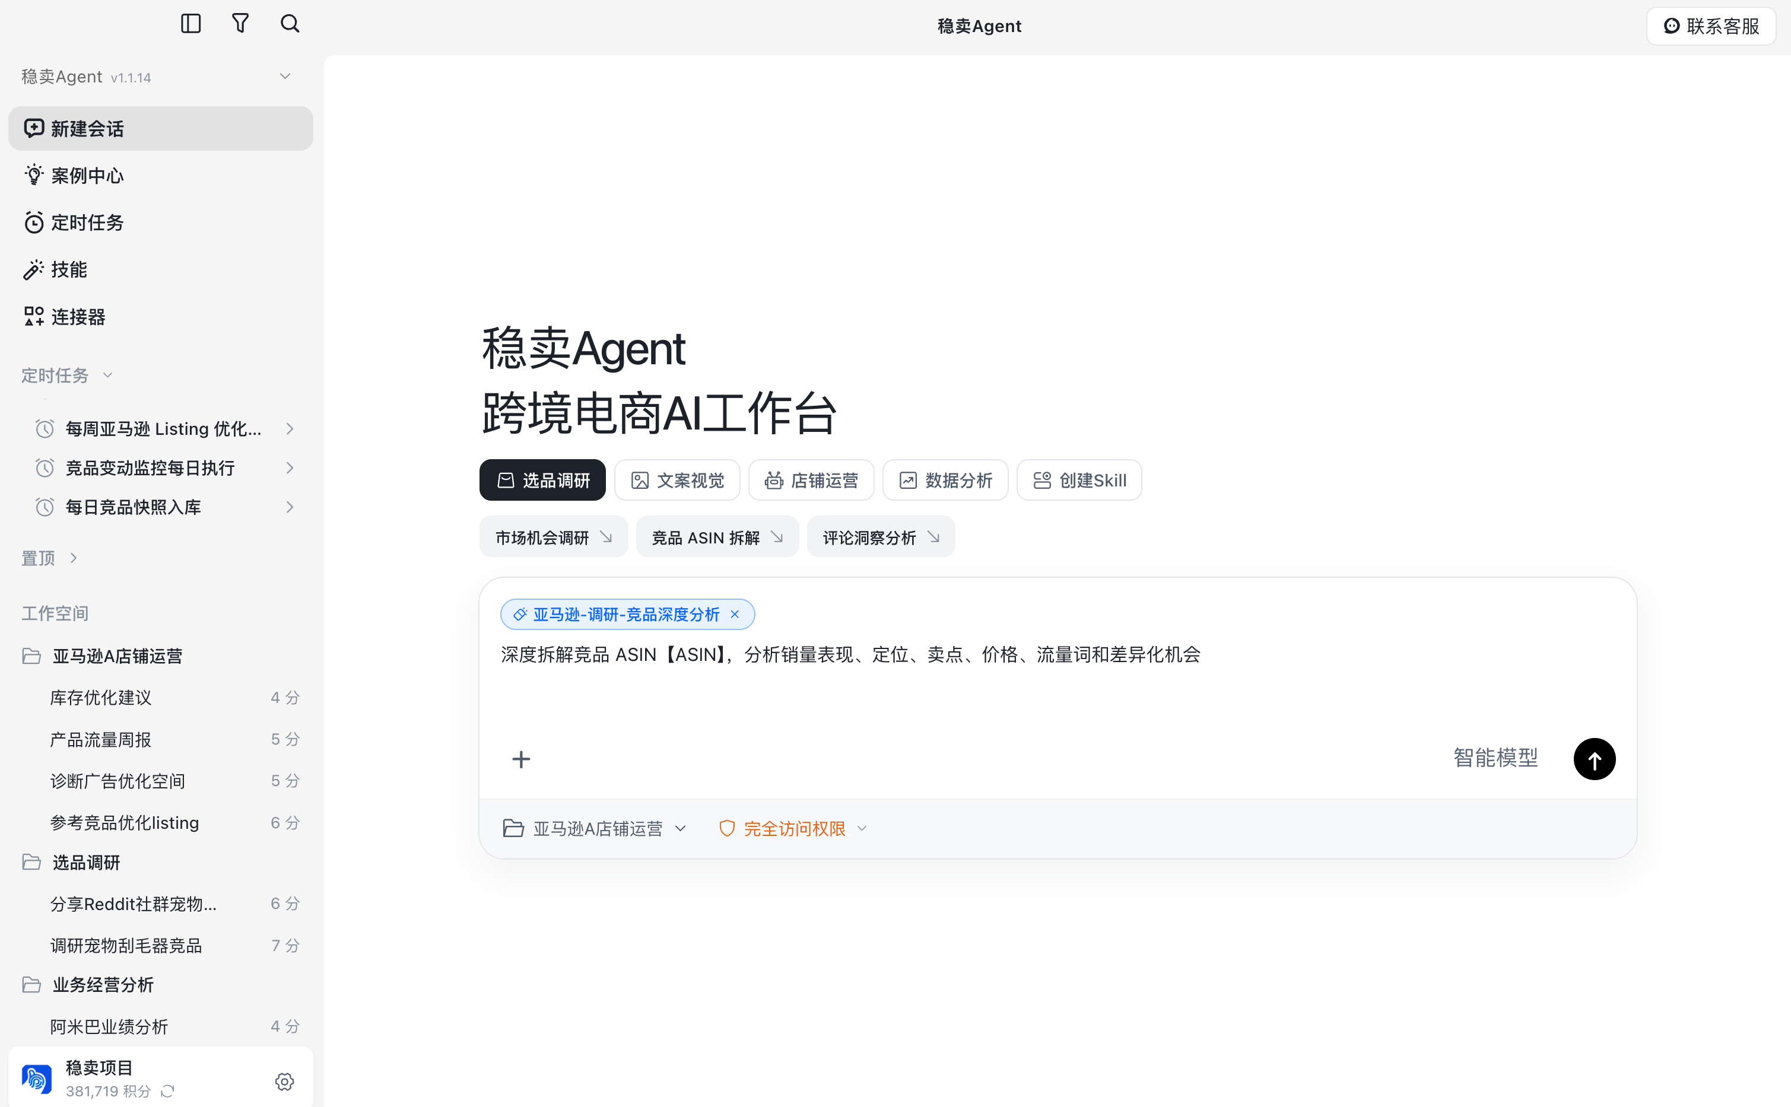1791x1107 pixels.
Task: Open the 库存优化建议 conversation
Action: pos(160,698)
